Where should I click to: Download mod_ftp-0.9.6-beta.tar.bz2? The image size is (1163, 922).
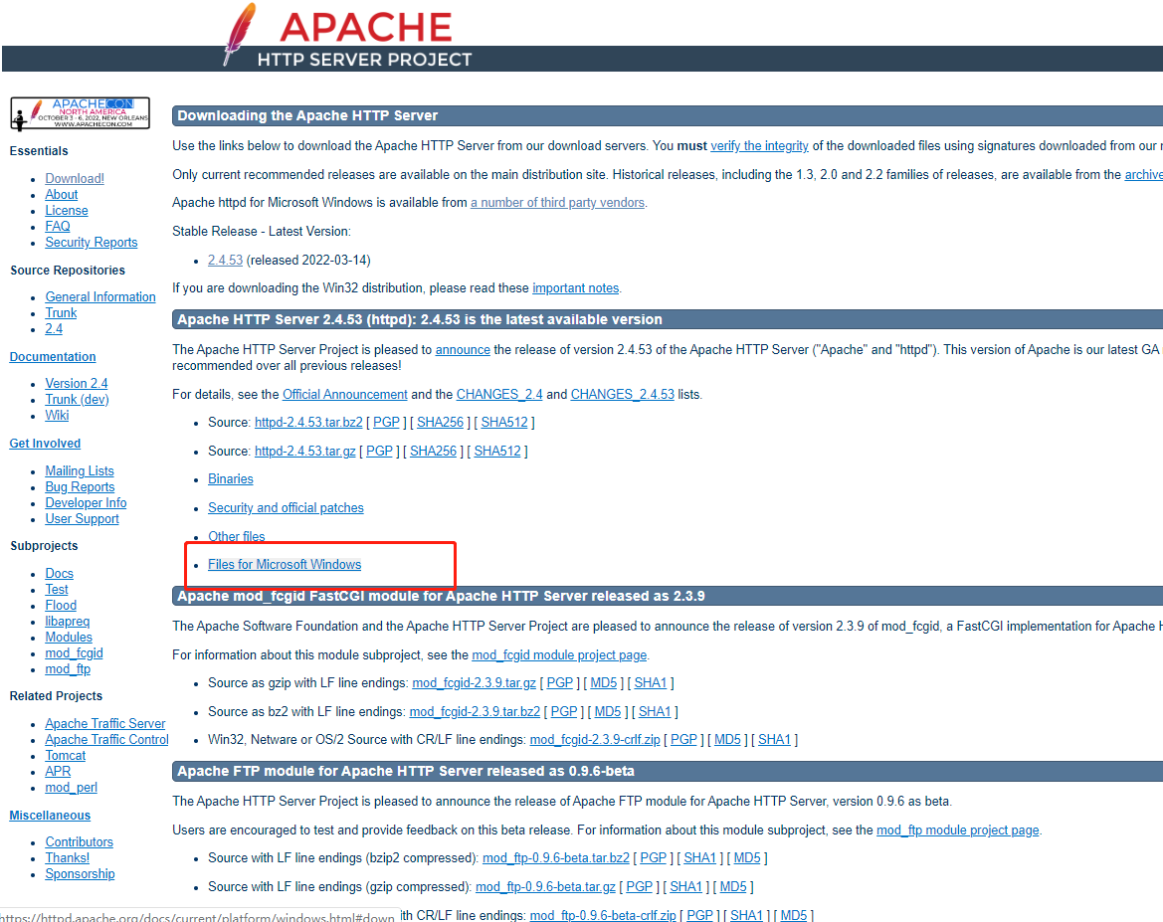(x=556, y=858)
